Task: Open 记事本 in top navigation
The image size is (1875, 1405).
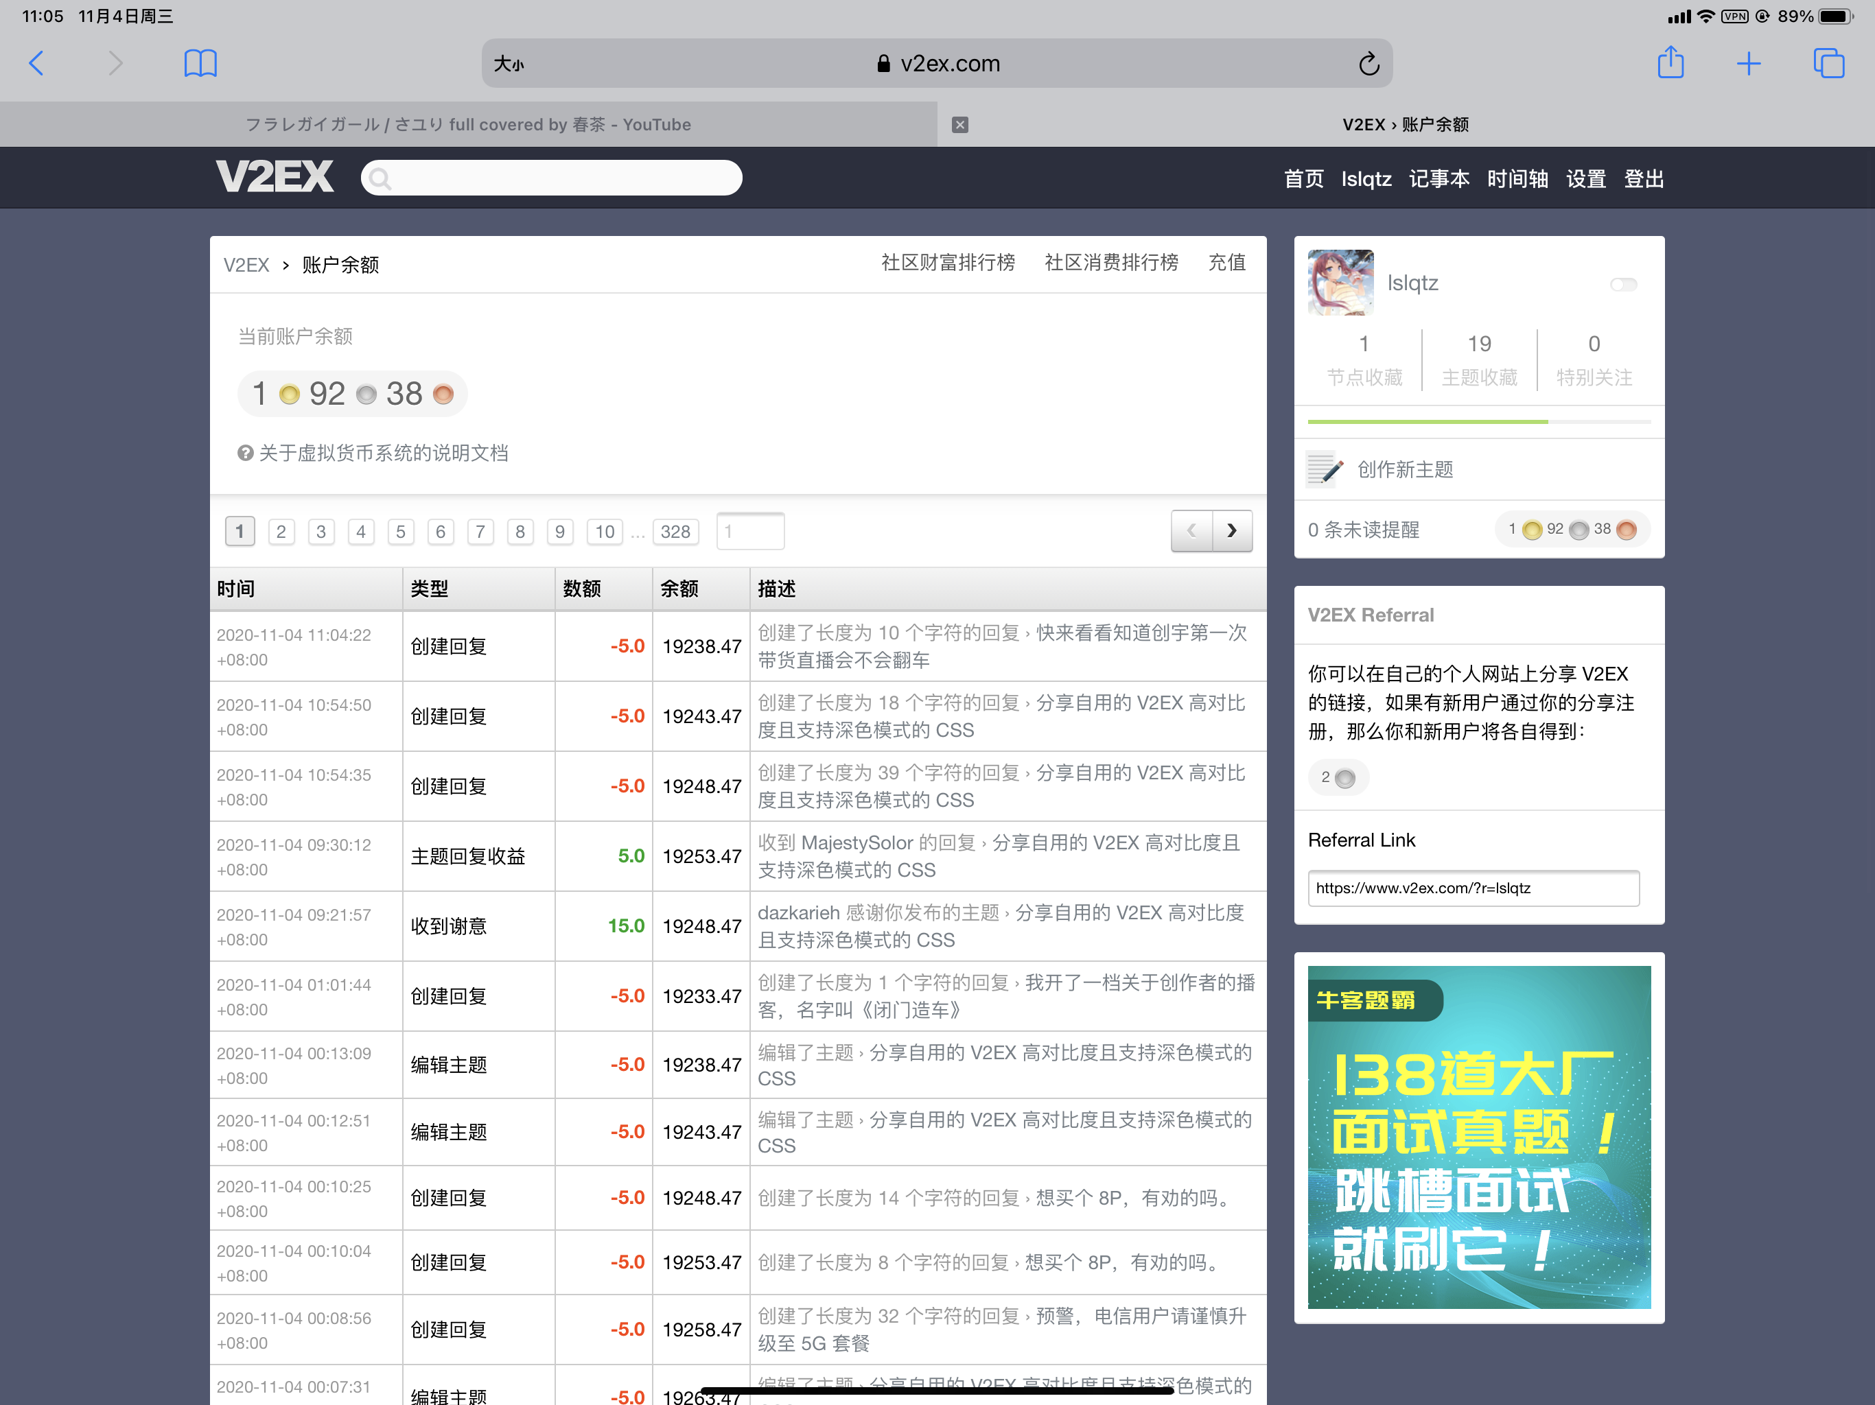Action: tap(1439, 179)
